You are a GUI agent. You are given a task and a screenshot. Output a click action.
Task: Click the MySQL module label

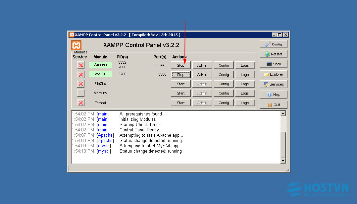pos(100,74)
